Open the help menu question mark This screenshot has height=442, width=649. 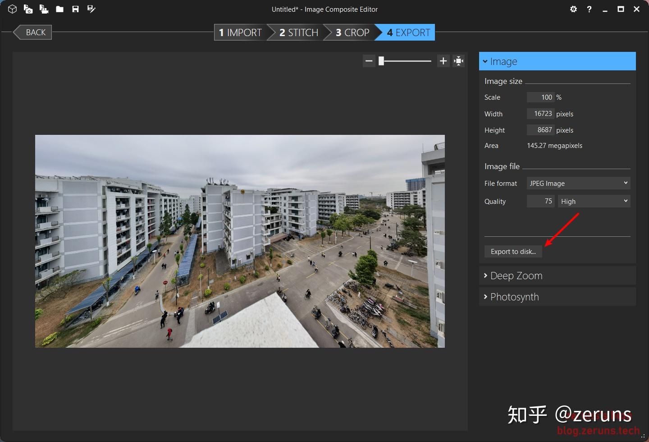tap(589, 9)
